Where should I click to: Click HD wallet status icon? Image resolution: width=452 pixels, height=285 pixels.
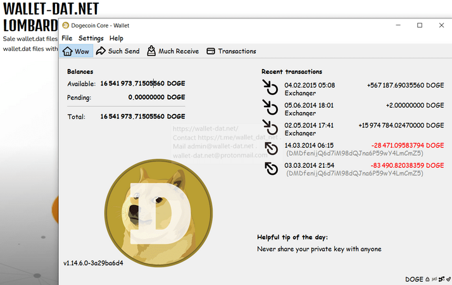[x=434, y=279]
